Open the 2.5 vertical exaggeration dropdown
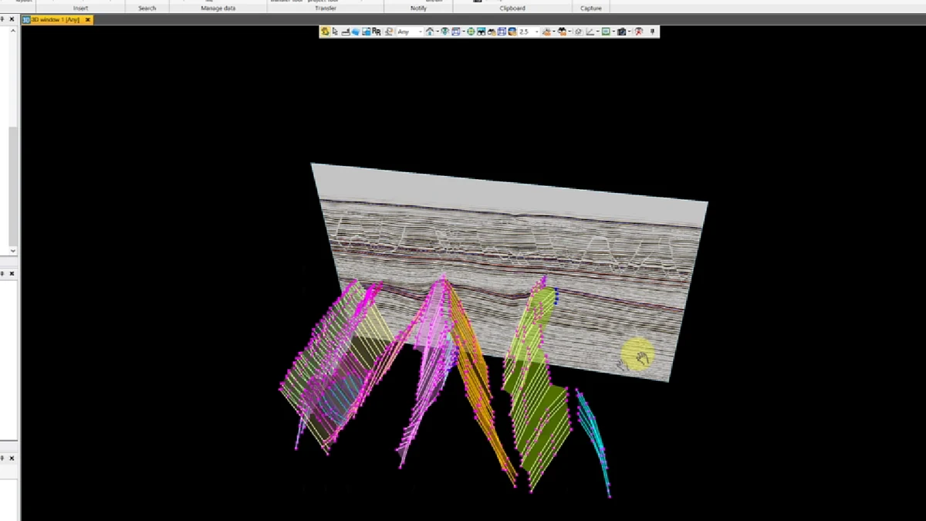Screen dimensions: 926x521 click(x=529, y=32)
